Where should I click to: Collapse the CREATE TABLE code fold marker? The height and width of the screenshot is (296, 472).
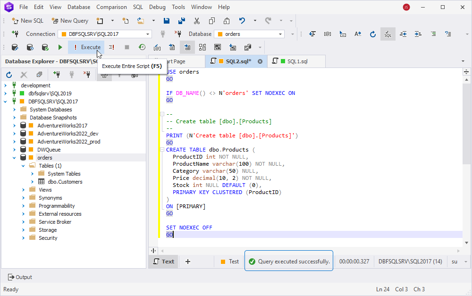click(x=162, y=150)
